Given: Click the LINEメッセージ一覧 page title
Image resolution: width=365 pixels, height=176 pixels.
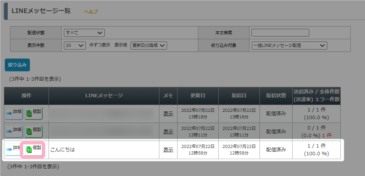Looking at the screenshot, I should 41,11.
